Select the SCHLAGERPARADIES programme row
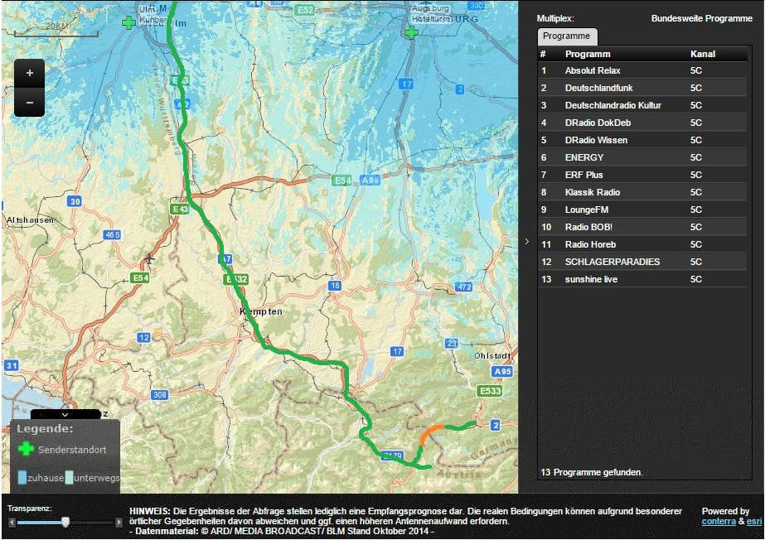The image size is (765, 540). pos(643,262)
